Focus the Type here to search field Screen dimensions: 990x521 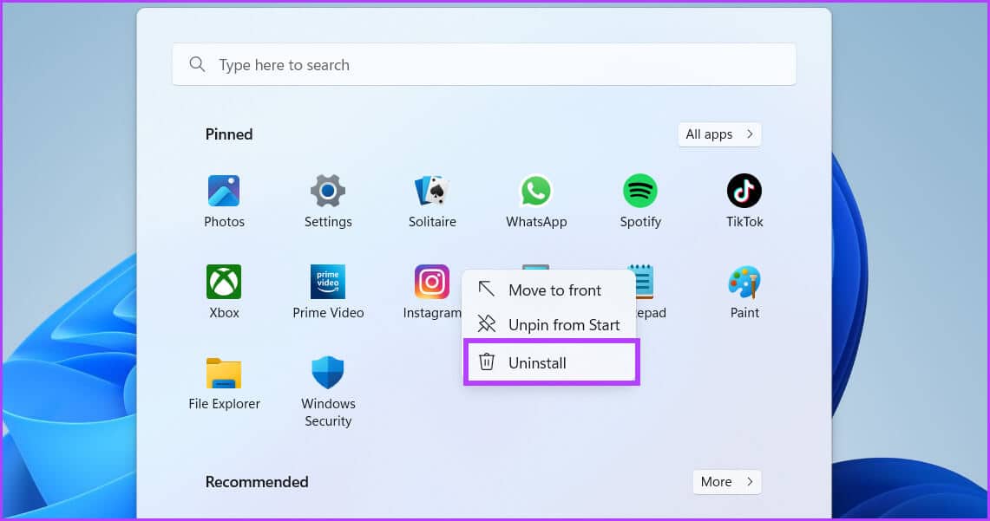point(483,64)
